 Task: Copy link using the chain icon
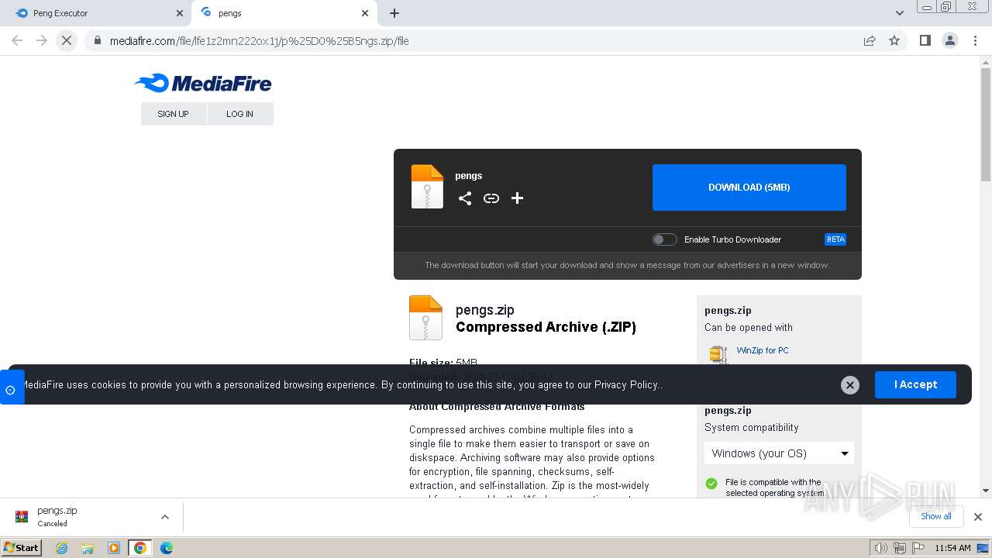[x=491, y=198]
